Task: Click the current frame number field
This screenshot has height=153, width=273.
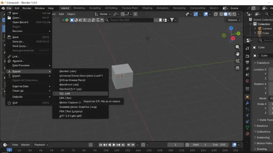Action: [x=175, y=145]
